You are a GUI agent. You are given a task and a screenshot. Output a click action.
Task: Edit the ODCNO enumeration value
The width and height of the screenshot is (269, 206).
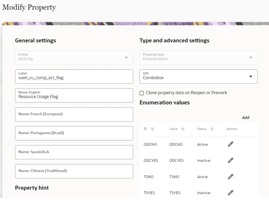click(x=231, y=144)
